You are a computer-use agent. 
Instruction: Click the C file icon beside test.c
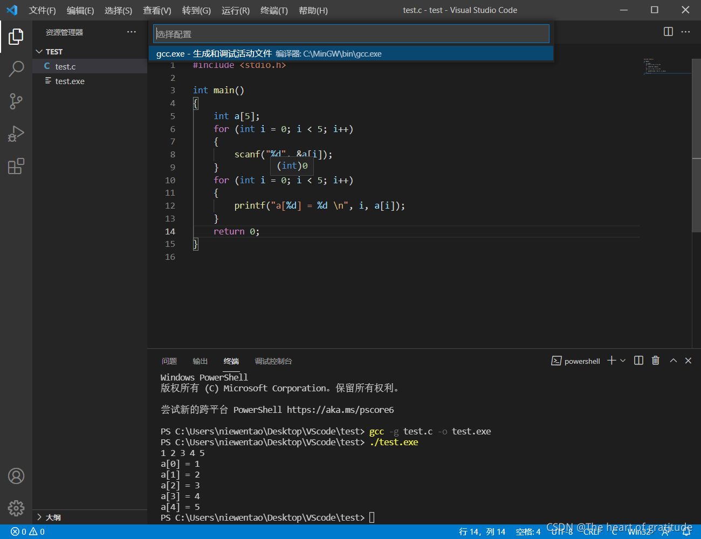coord(47,66)
